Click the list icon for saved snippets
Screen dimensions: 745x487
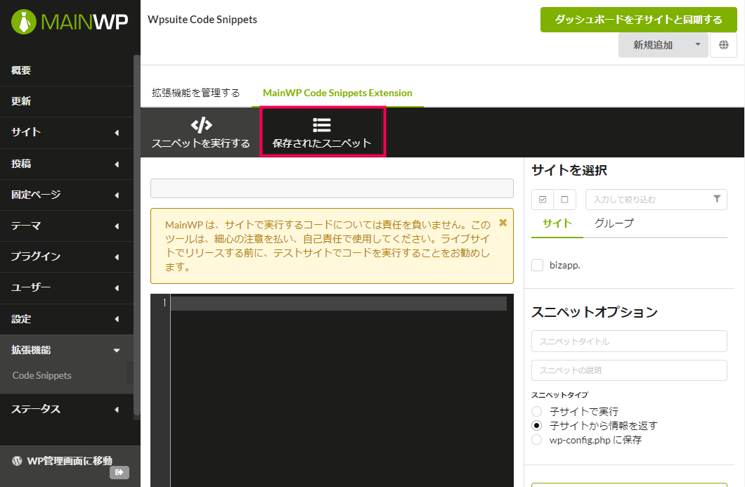point(322,125)
